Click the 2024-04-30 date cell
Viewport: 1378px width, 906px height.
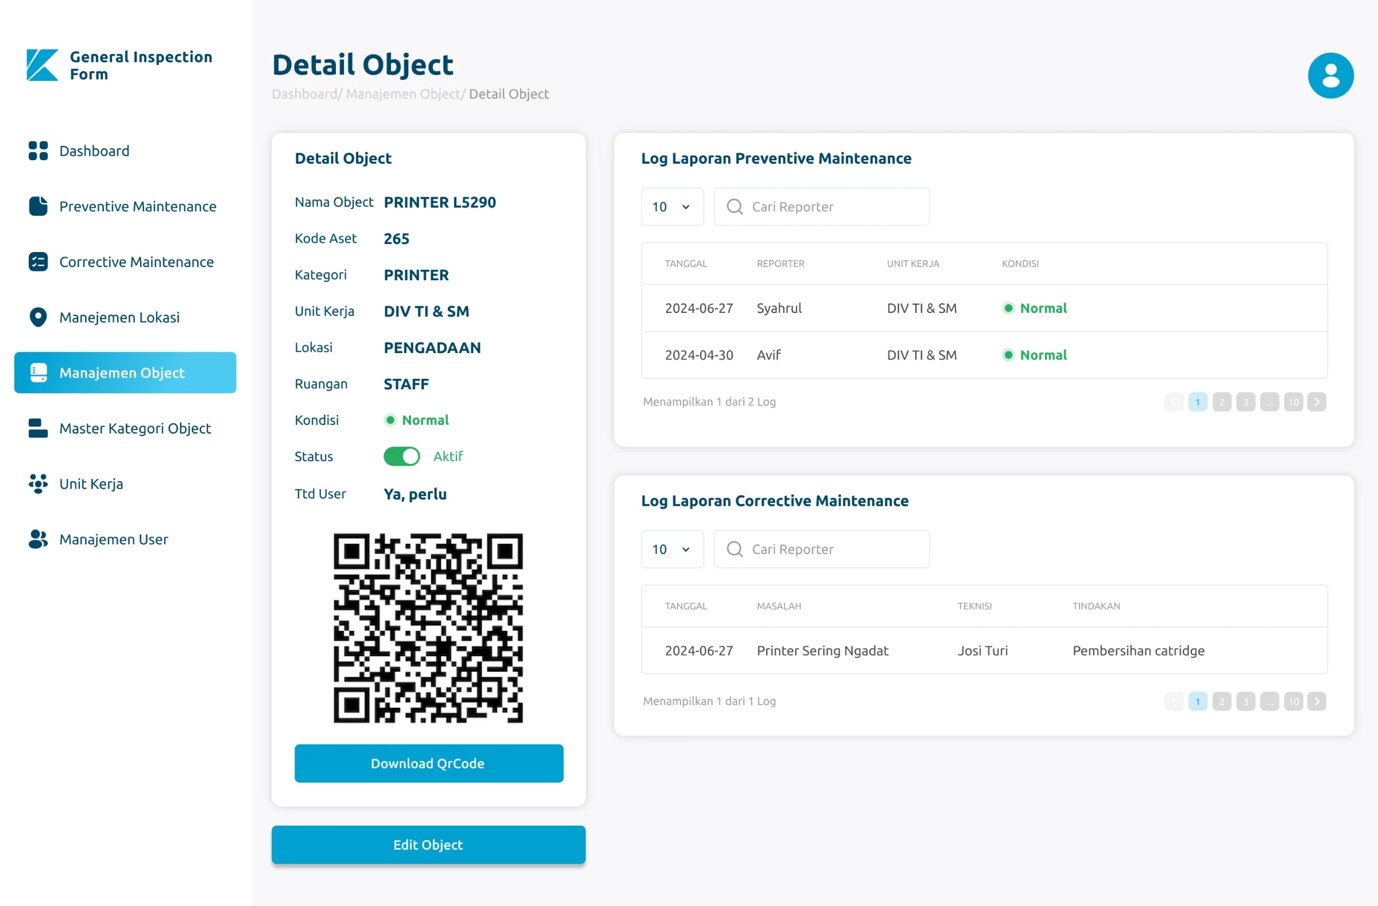point(699,355)
